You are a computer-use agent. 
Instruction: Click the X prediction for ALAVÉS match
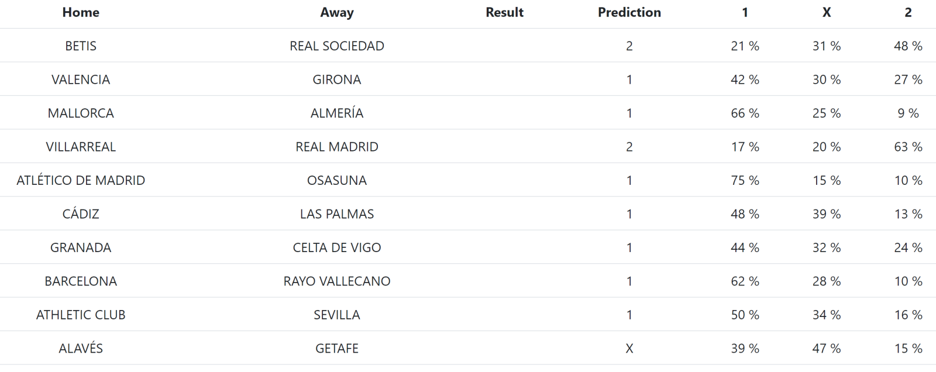point(629,349)
